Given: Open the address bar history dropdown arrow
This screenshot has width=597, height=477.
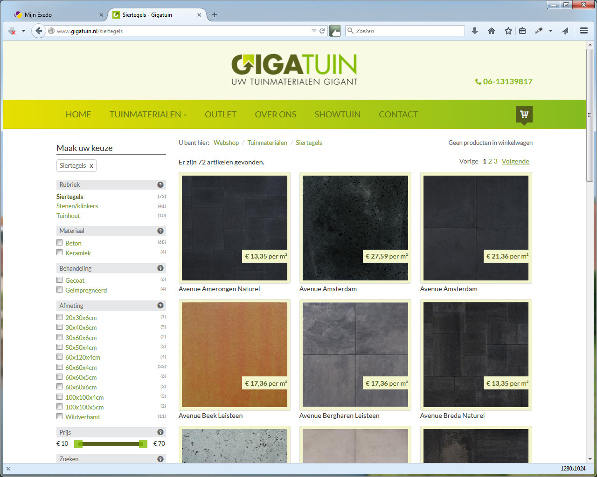Looking at the screenshot, I should coord(314,31).
